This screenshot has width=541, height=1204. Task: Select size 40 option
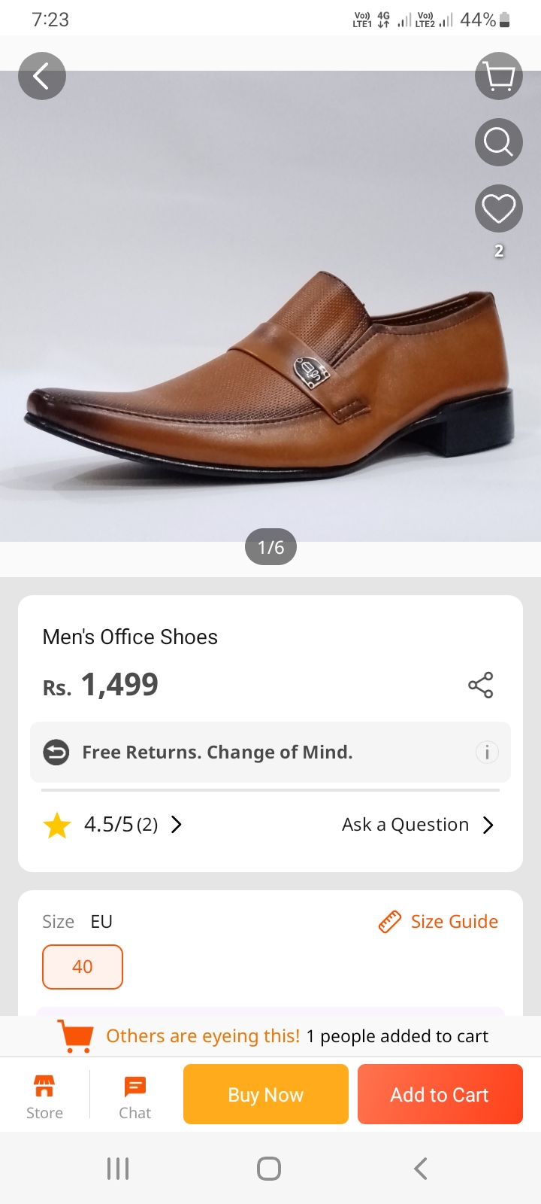tap(83, 967)
